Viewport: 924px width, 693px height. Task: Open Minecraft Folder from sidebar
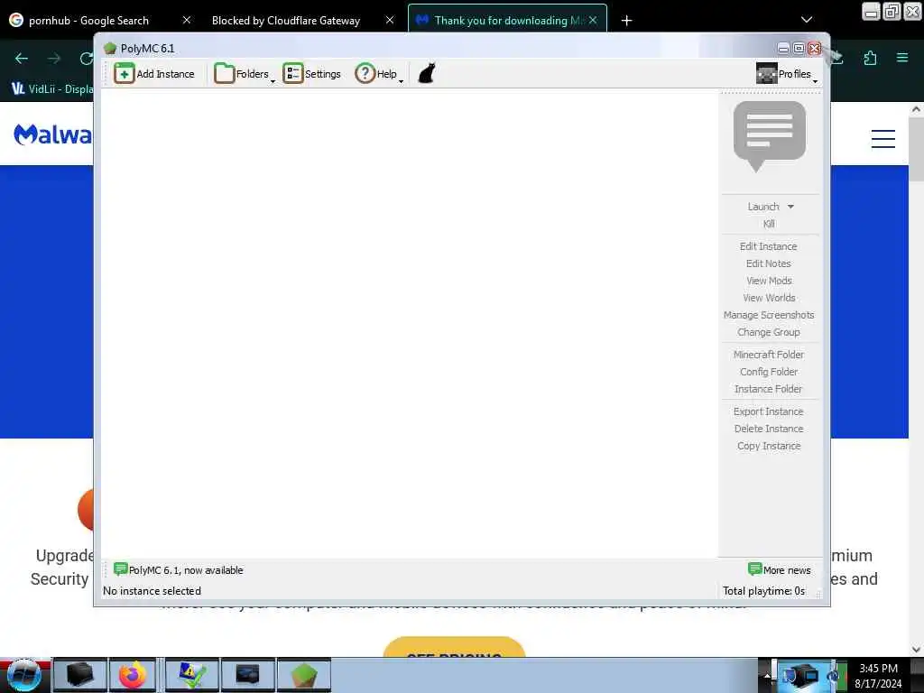pyautogui.click(x=769, y=354)
